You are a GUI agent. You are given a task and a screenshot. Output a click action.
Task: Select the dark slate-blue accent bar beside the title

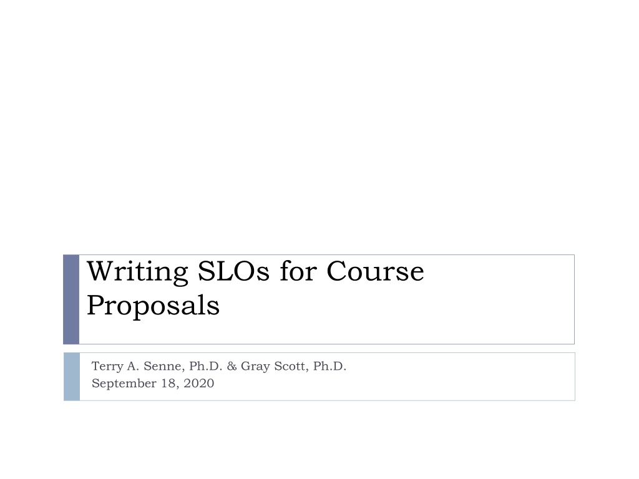(71, 299)
